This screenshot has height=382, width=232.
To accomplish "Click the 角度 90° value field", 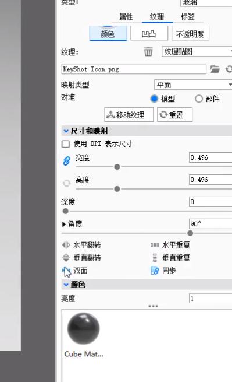I will (210, 223).
